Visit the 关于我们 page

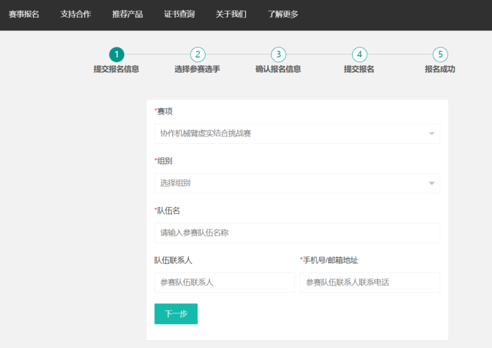pyautogui.click(x=231, y=14)
